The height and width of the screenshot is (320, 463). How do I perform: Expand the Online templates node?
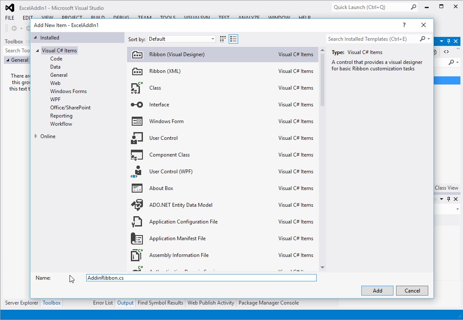[36, 136]
